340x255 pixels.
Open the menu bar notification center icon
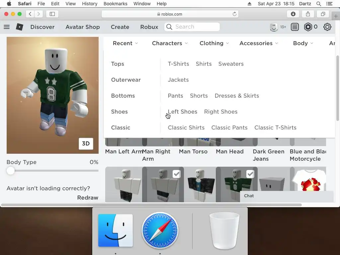coord(329,4)
